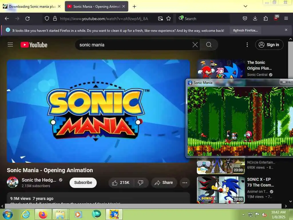The image size is (293, 220).
Task: Open the extensions puzzle-piece icon
Action: tap(266, 19)
